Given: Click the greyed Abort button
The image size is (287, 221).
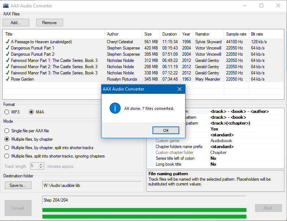Looking at the screenshot, I should (268, 208).
